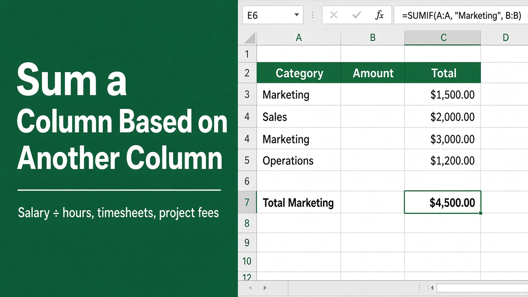Click the sheet tab scroll left arrow
This screenshot has width=528, height=297.
(x=250, y=288)
